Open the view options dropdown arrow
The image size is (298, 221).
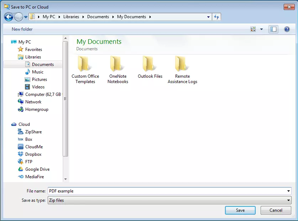tap(262, 29)
